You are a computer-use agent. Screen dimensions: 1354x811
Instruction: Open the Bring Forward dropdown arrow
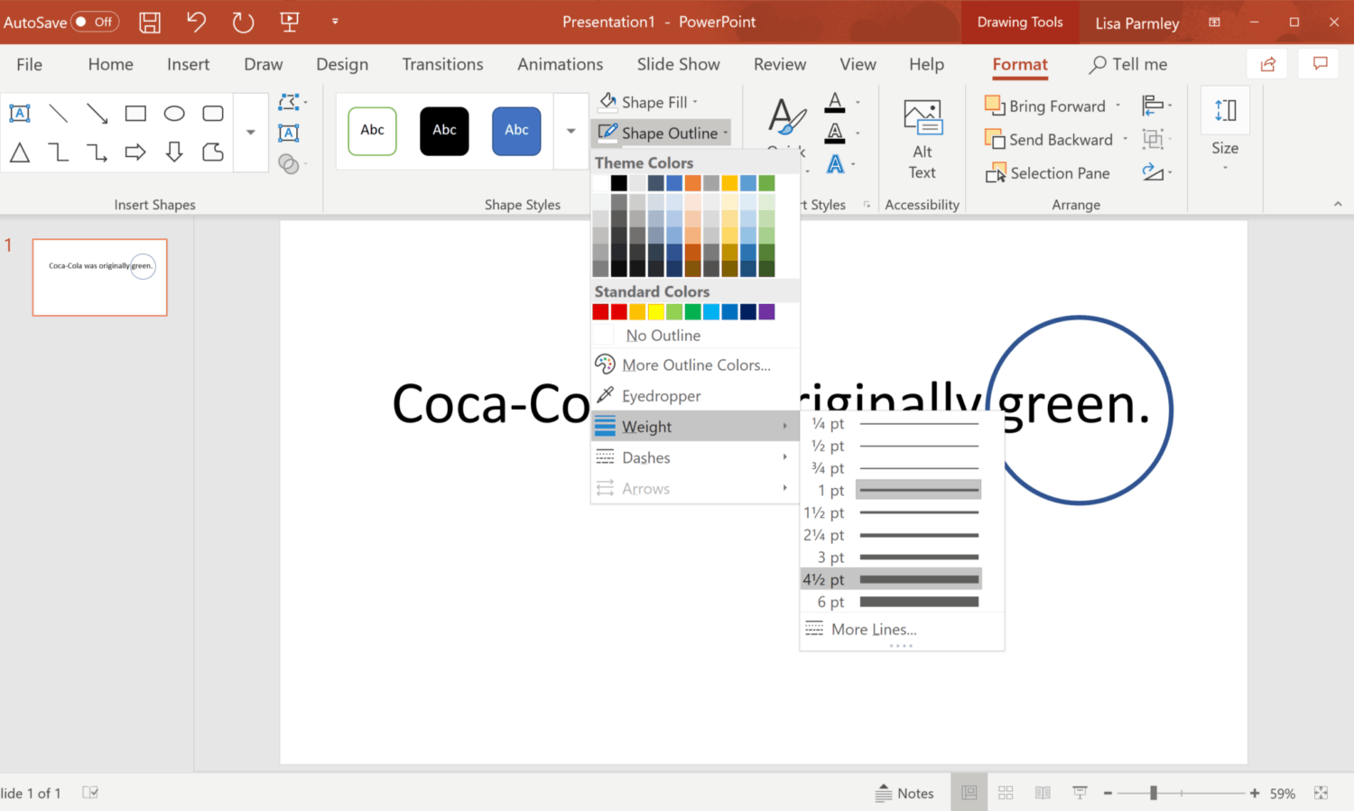[1118, 106]
